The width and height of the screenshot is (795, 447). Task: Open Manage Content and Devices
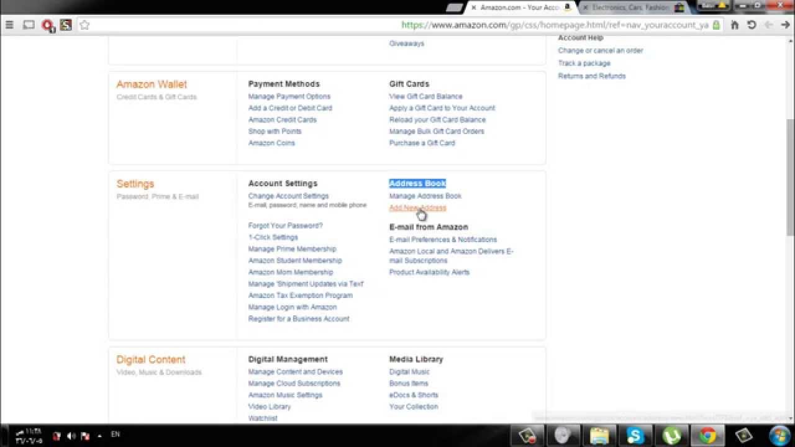point(296,372)
